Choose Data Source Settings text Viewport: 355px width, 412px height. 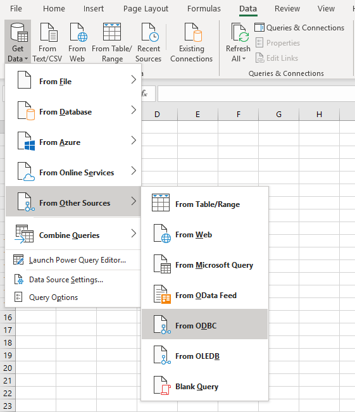point(66,280)
